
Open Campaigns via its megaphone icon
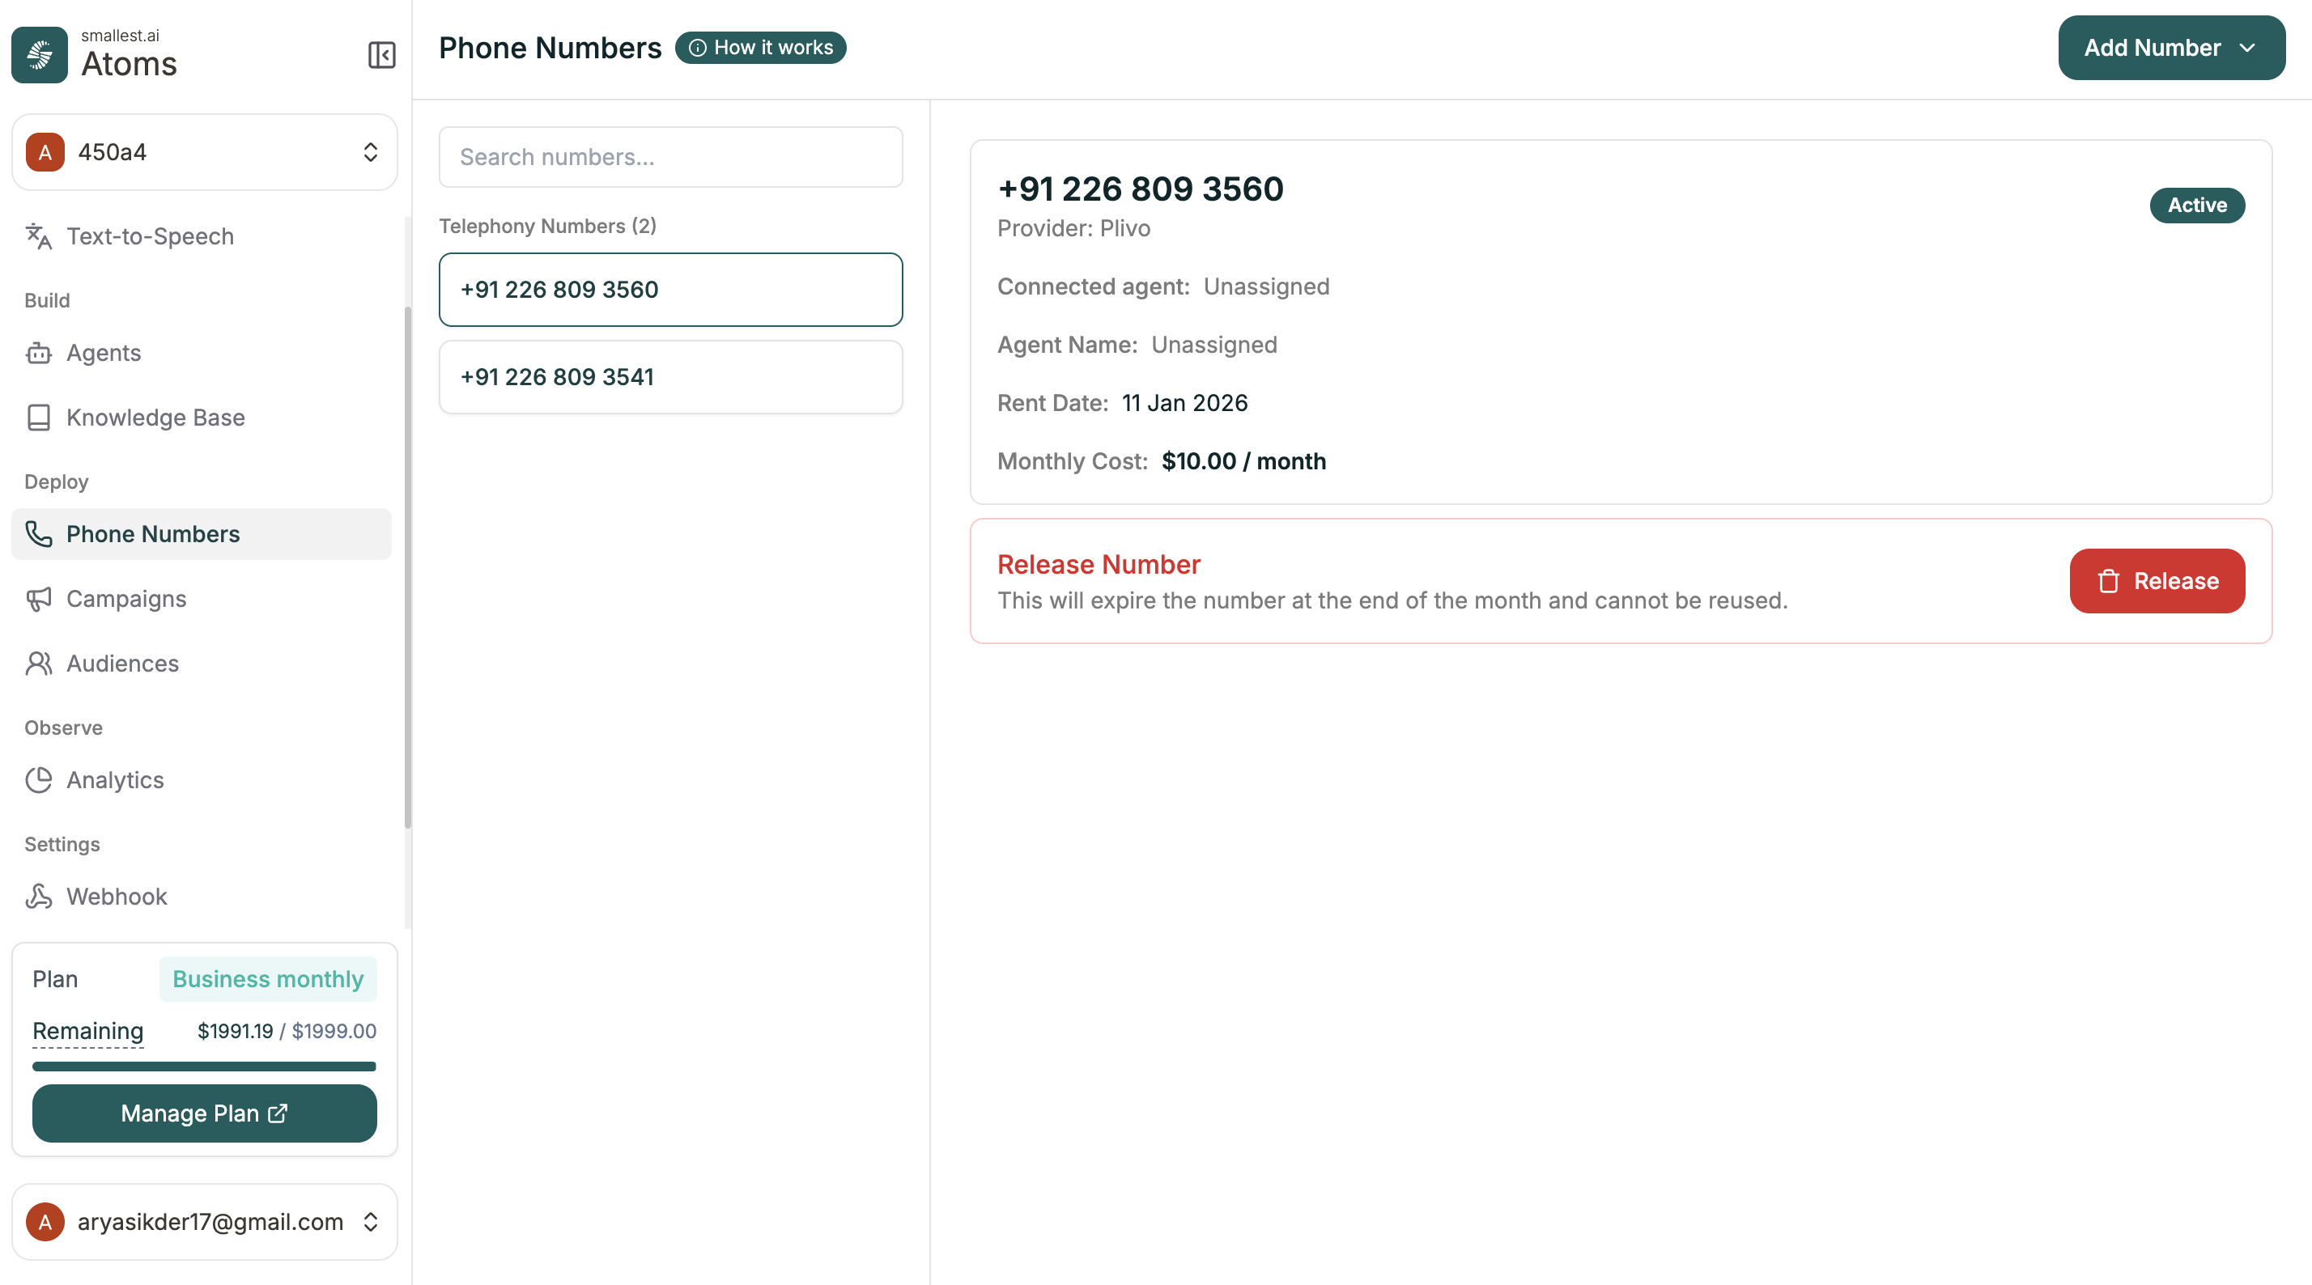[x=39, y=599]
